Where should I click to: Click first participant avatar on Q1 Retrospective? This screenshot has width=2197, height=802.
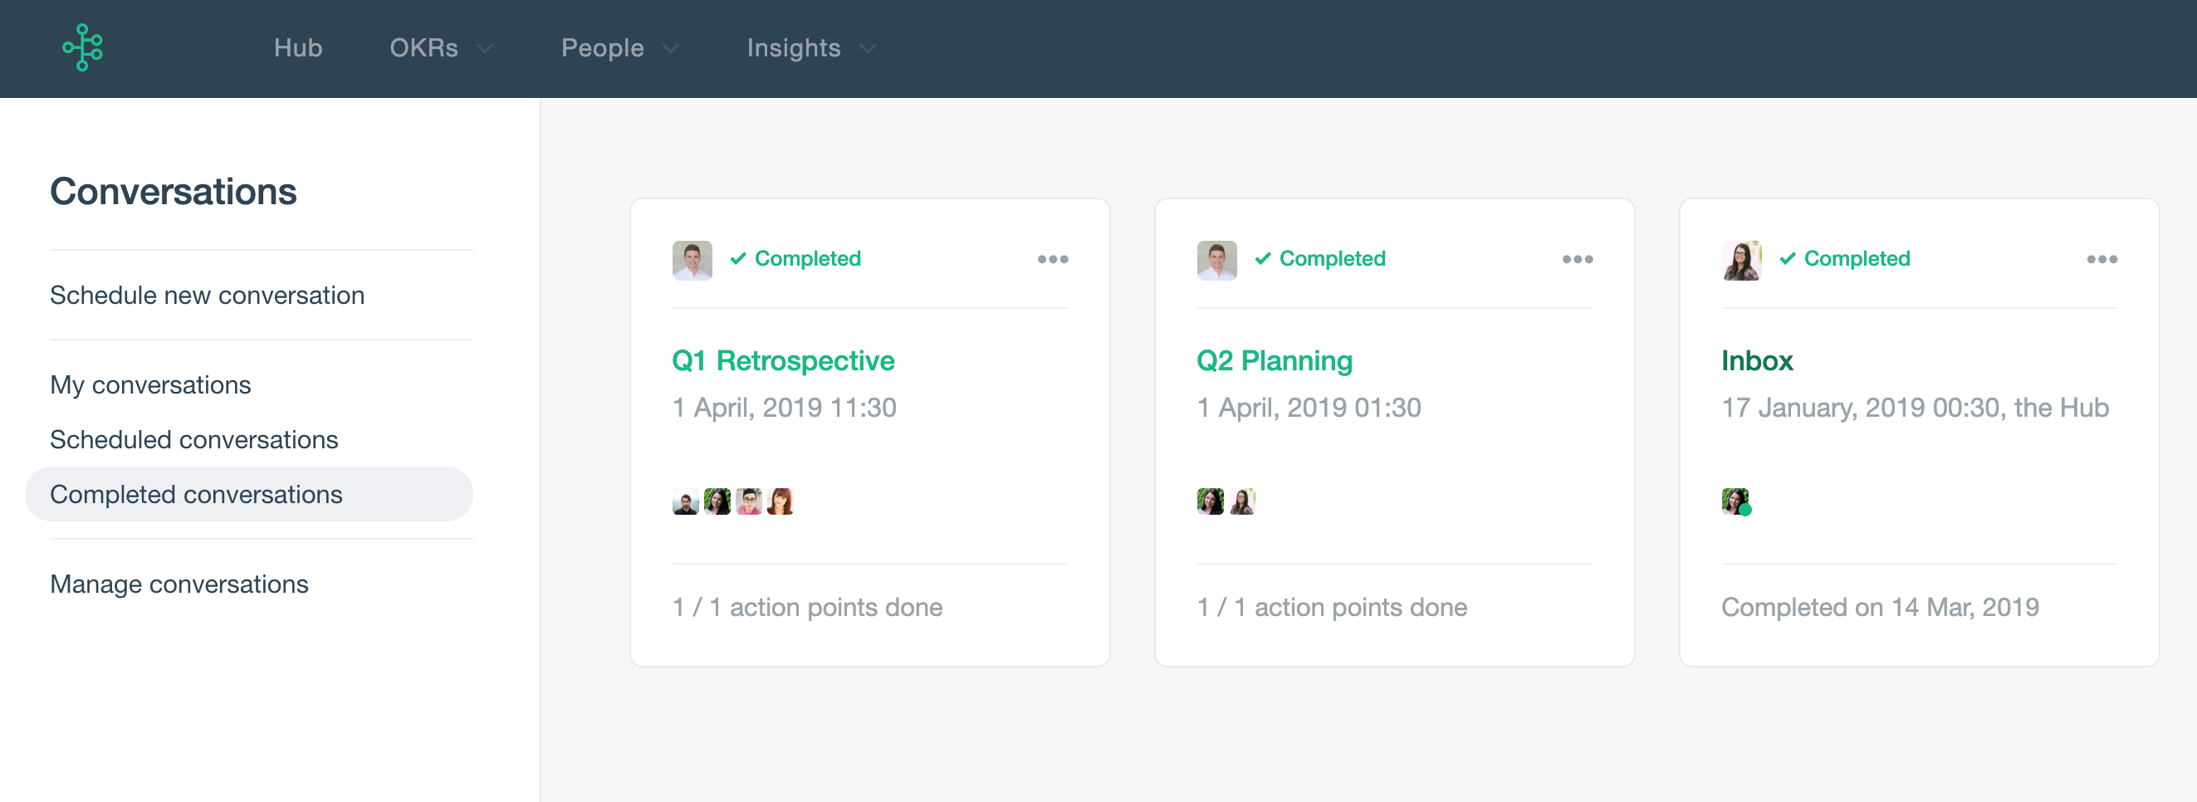(685, 501)
